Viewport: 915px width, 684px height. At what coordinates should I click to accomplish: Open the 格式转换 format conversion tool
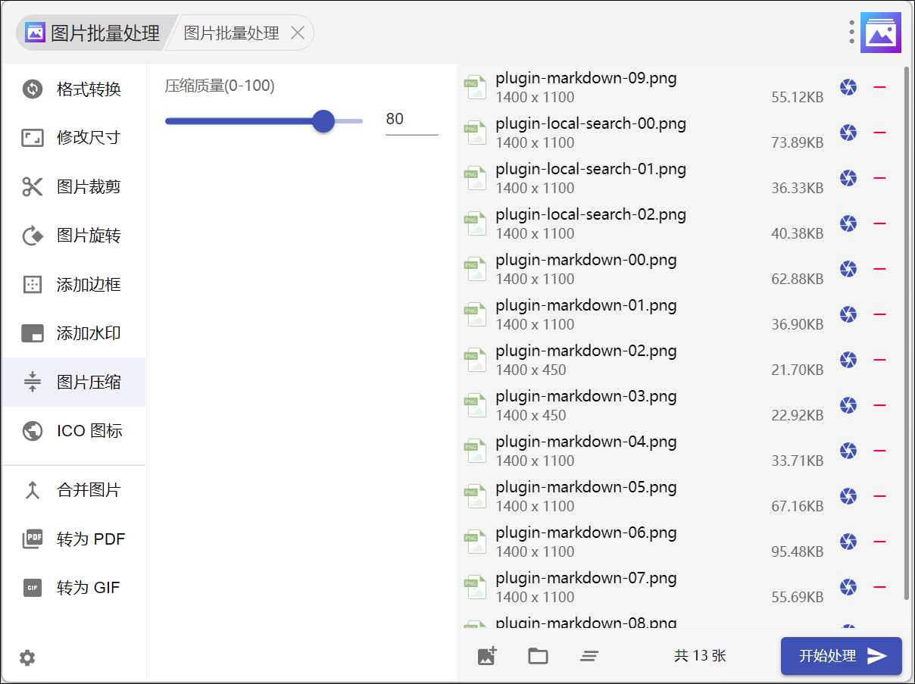[73, 89]
